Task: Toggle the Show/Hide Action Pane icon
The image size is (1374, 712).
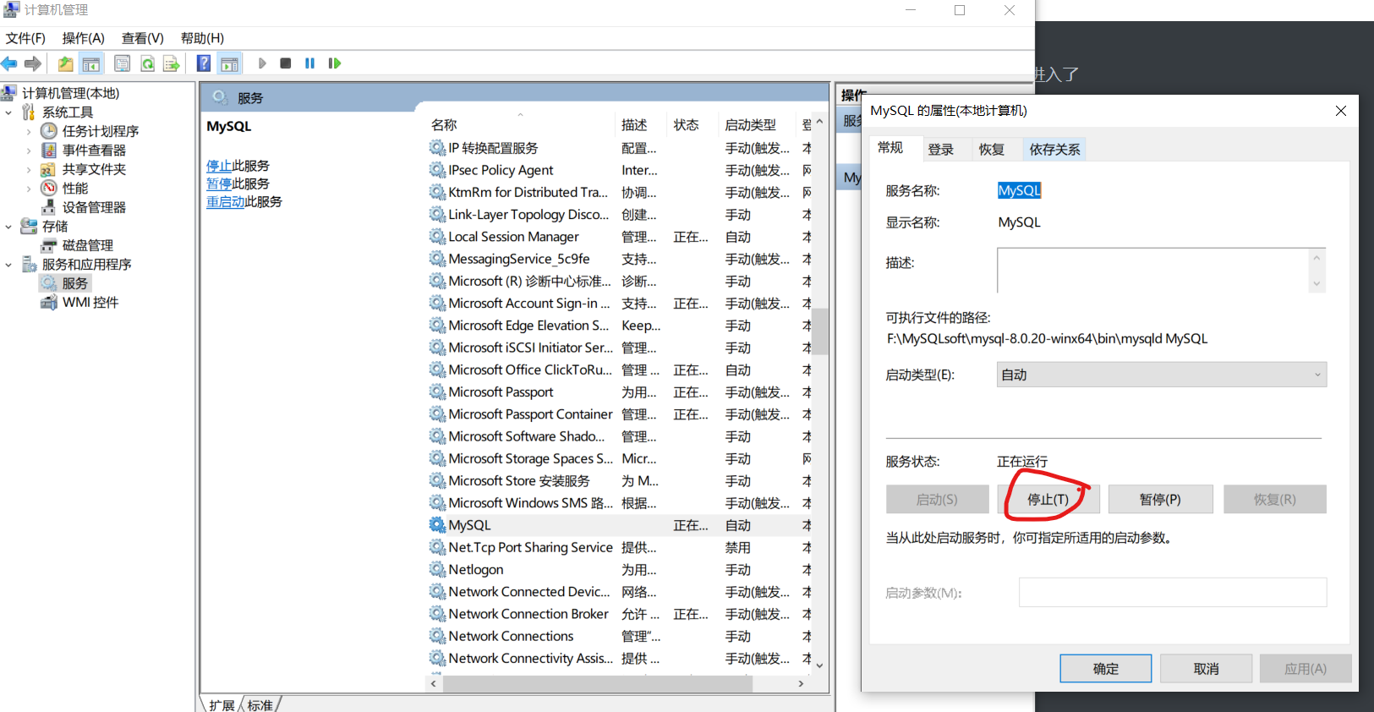Action: (228, 63)
